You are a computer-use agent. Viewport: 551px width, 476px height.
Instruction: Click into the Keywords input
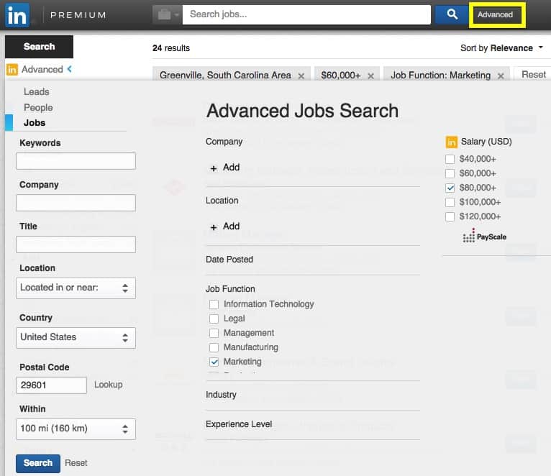click(x=76, y=161)
